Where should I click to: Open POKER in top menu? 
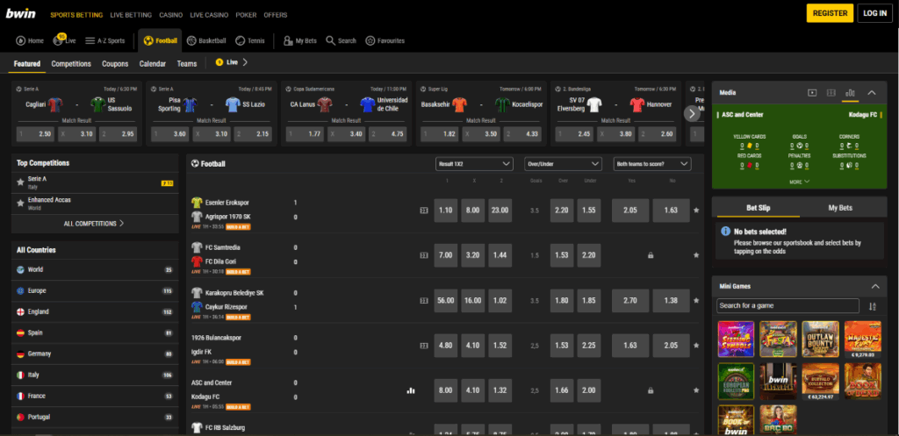pyautogui.click(x=246, y=15)
